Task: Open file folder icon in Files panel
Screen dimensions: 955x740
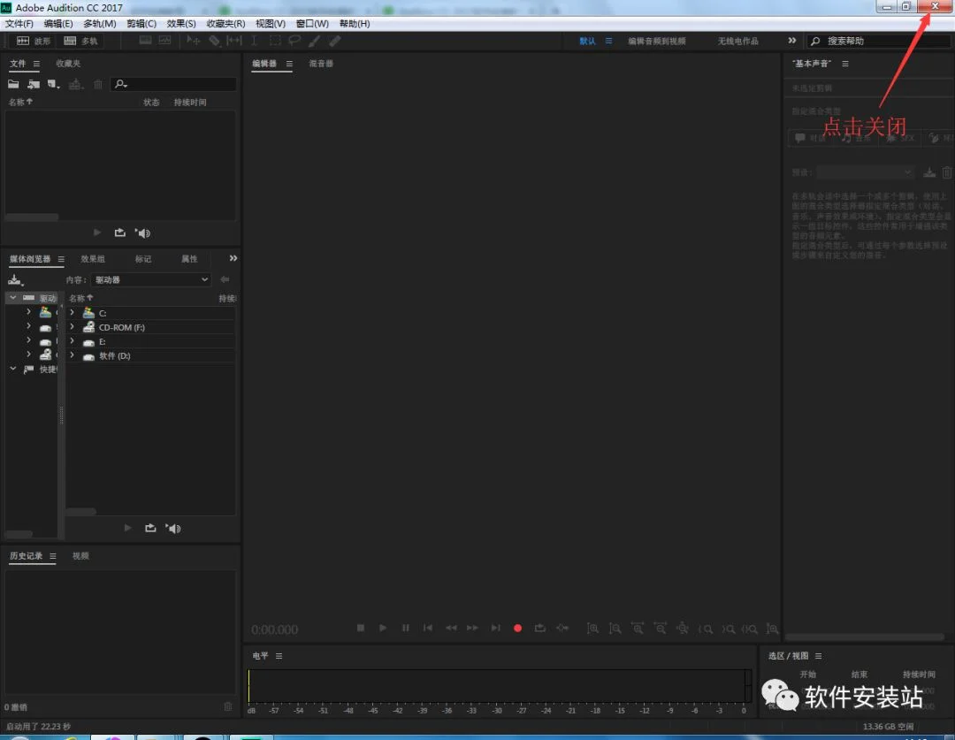Action: click(13, 84)
